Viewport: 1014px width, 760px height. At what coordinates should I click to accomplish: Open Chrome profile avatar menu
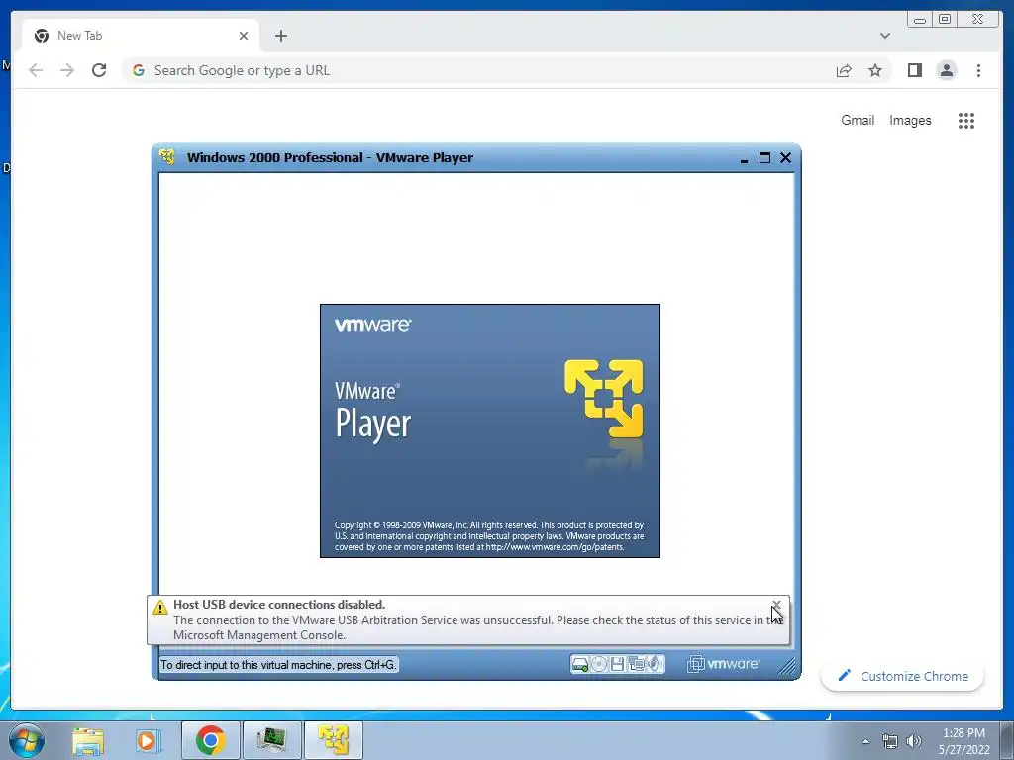[x=947, y=70]
